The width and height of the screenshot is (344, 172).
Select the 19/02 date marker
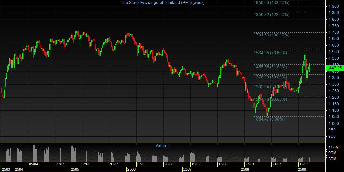click(x=196, y=164)
